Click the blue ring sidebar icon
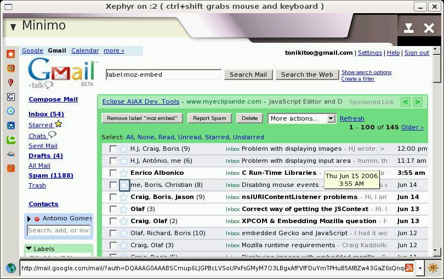The height and width of the screenshot is (279, 444). click(11, 111)
